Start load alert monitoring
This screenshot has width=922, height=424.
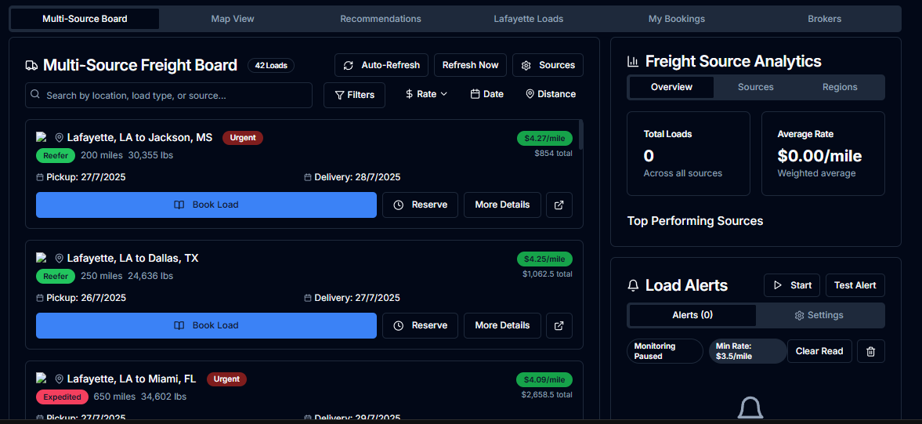point(792,285)
